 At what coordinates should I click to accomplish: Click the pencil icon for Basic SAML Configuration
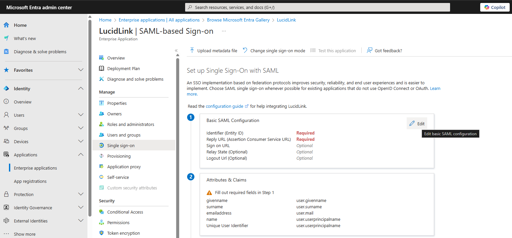(x=412, y=124)
